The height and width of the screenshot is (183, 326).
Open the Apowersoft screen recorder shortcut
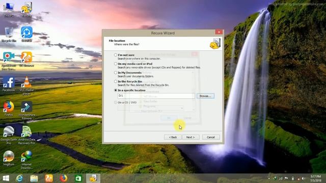pyautogui.click(x=9, y=61)
